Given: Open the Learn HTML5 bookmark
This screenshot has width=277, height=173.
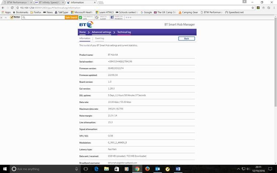Looking at the screenshot, I should (x=105, y=13).
